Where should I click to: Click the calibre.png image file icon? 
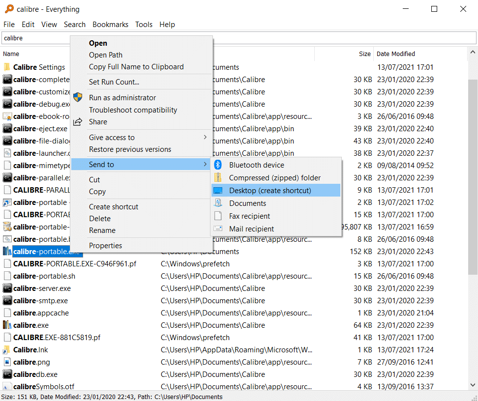(x=7, y=362)
